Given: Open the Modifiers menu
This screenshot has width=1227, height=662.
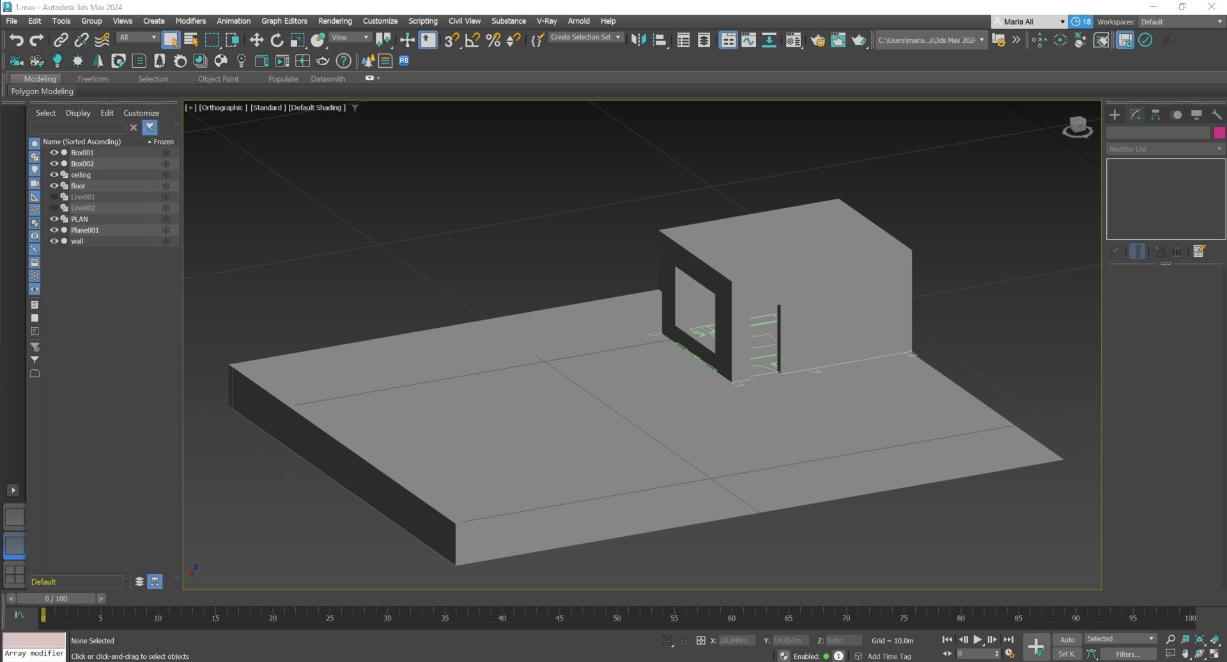Looking at the screenshot, I should click(190, 21).
